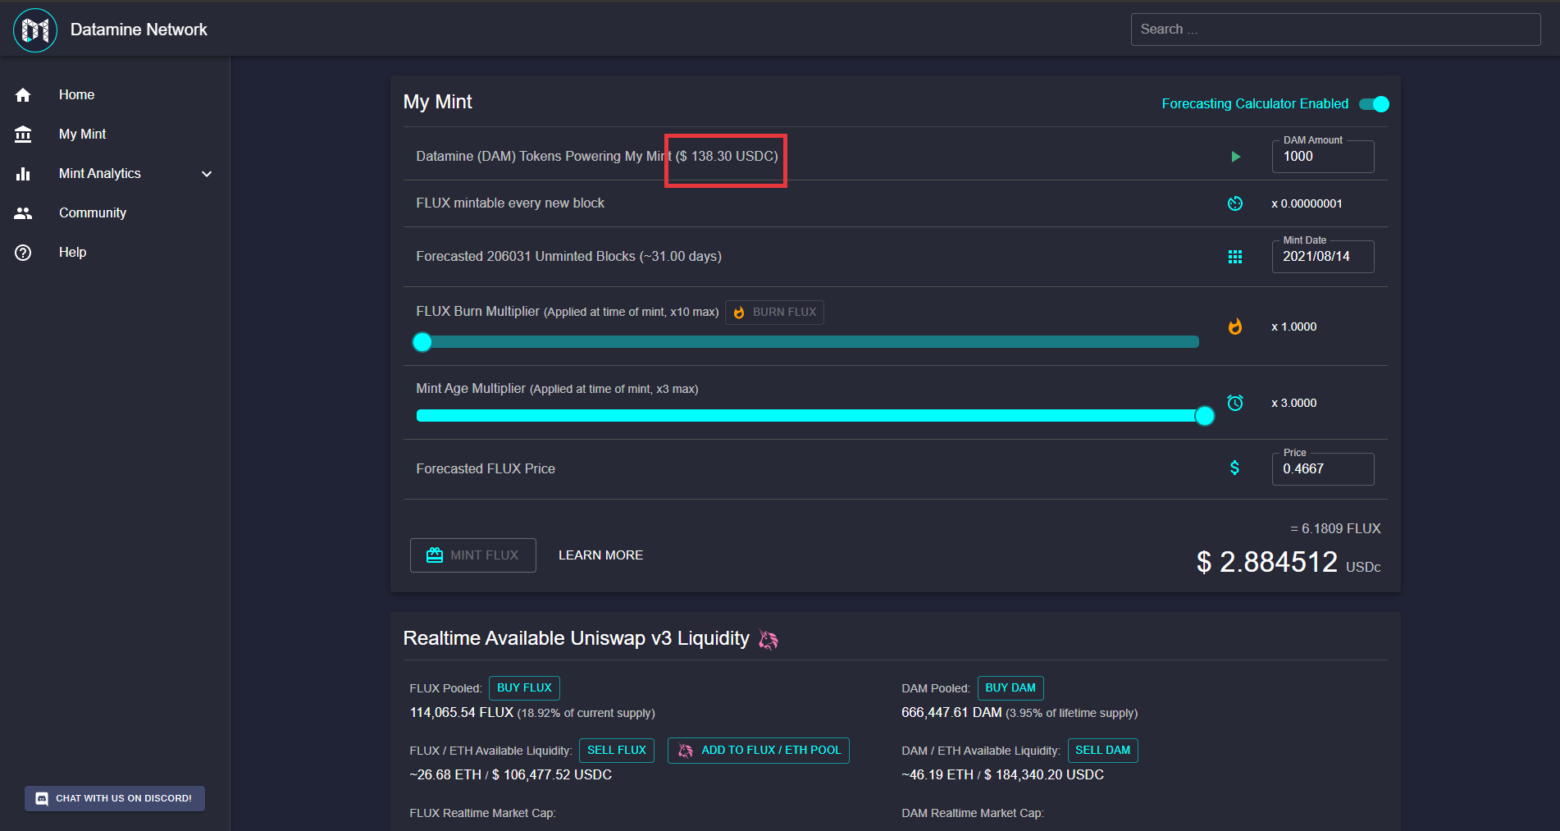Click the Help question mark icon
Viewport: 1560px width, 831px height.
23,253
